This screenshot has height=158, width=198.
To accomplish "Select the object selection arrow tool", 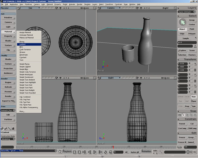I will coord(182,22).
